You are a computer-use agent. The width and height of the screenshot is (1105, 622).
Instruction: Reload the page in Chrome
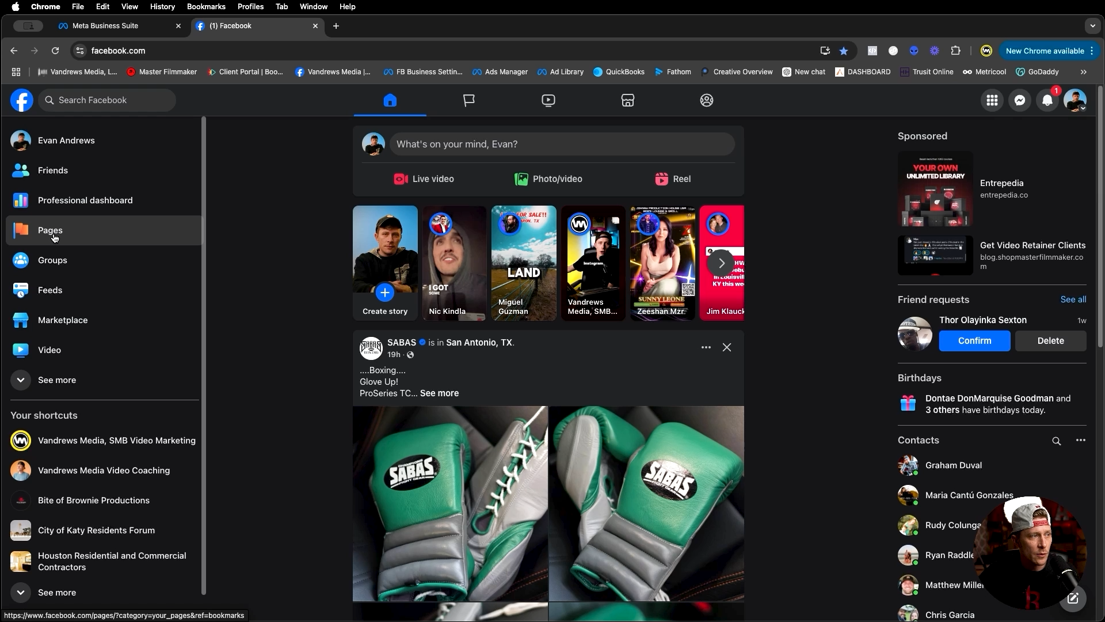[55, 51]
